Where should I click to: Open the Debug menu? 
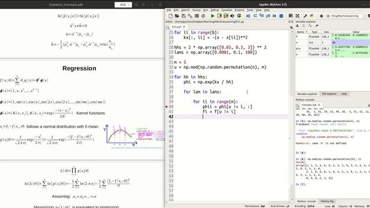click(x=214, y=10)
